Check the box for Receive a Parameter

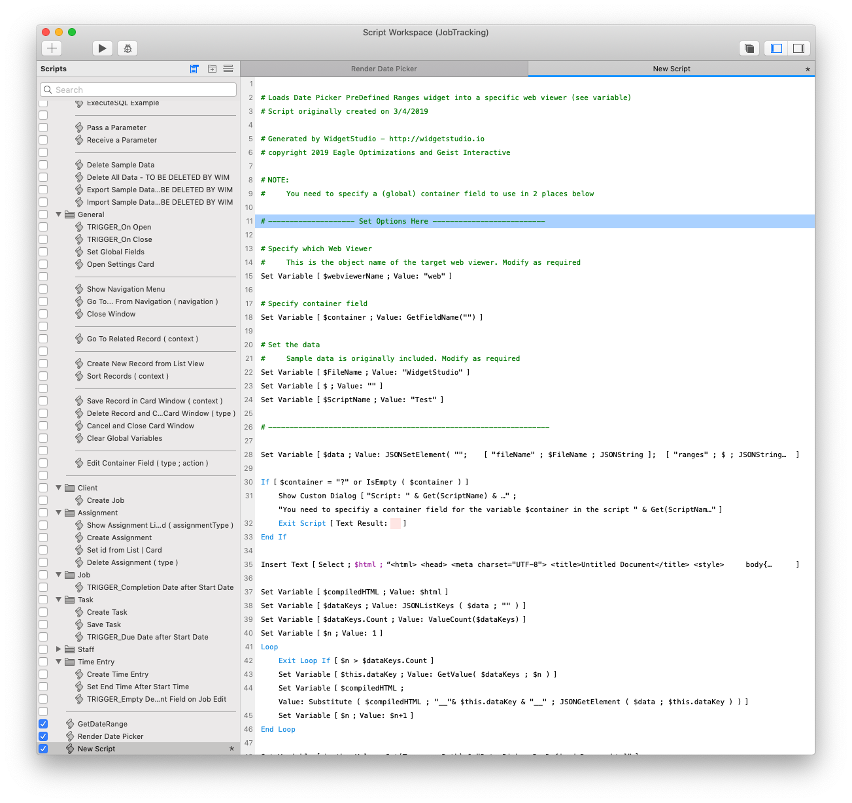(43, 140)
